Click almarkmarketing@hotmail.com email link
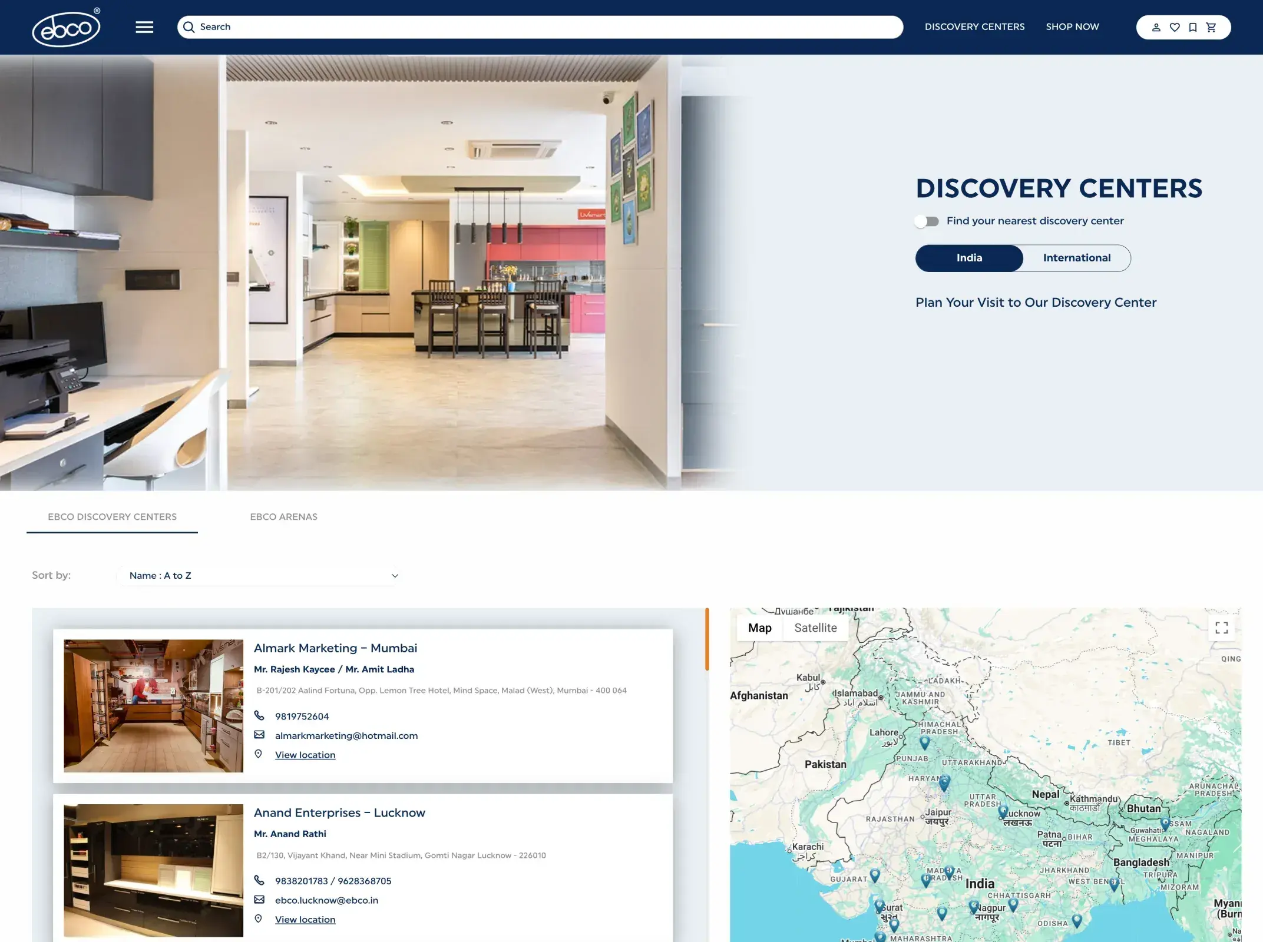The image size is (1263, 942). coord(346,736)
